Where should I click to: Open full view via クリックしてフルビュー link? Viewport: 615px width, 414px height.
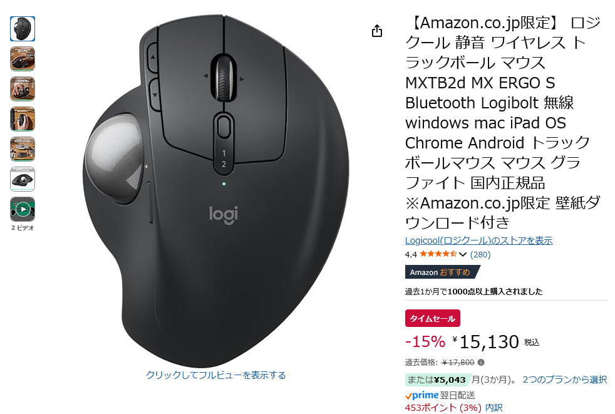[215, 375]
